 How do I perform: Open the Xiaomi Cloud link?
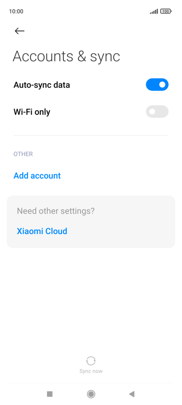42,231
